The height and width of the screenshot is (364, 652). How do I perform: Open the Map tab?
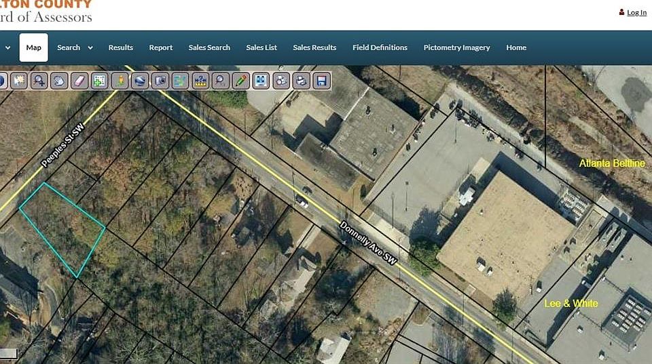coord(34,47)
